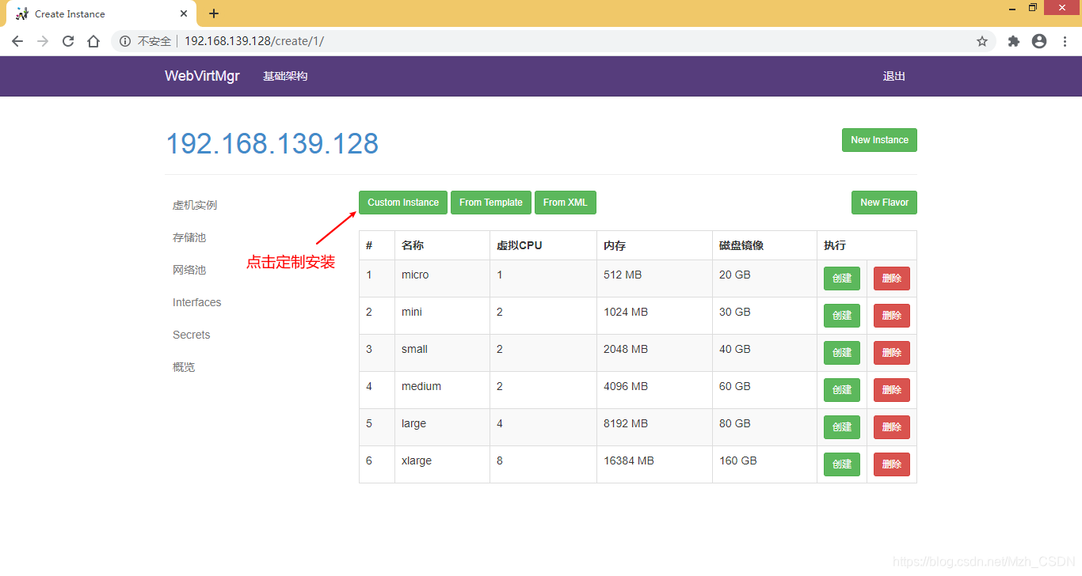
Task: Click the address bar URL
Action: 254,41
